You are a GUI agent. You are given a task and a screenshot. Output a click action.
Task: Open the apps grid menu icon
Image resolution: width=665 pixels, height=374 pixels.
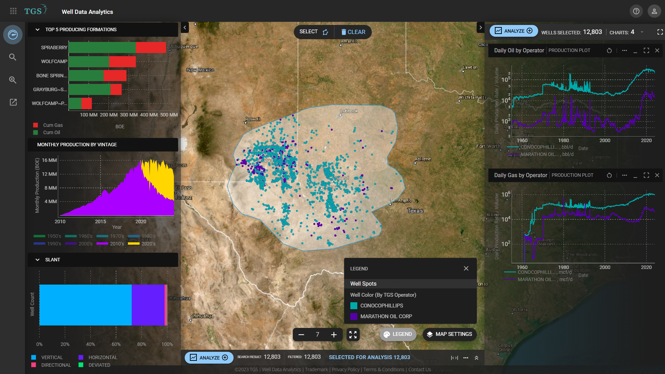pos(13,11)
